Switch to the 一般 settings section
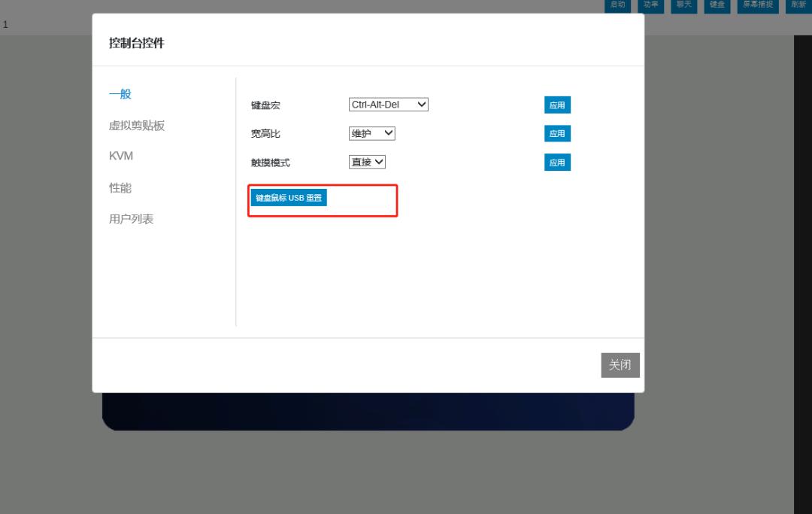The image size is (812, 514). coord(120,93)
